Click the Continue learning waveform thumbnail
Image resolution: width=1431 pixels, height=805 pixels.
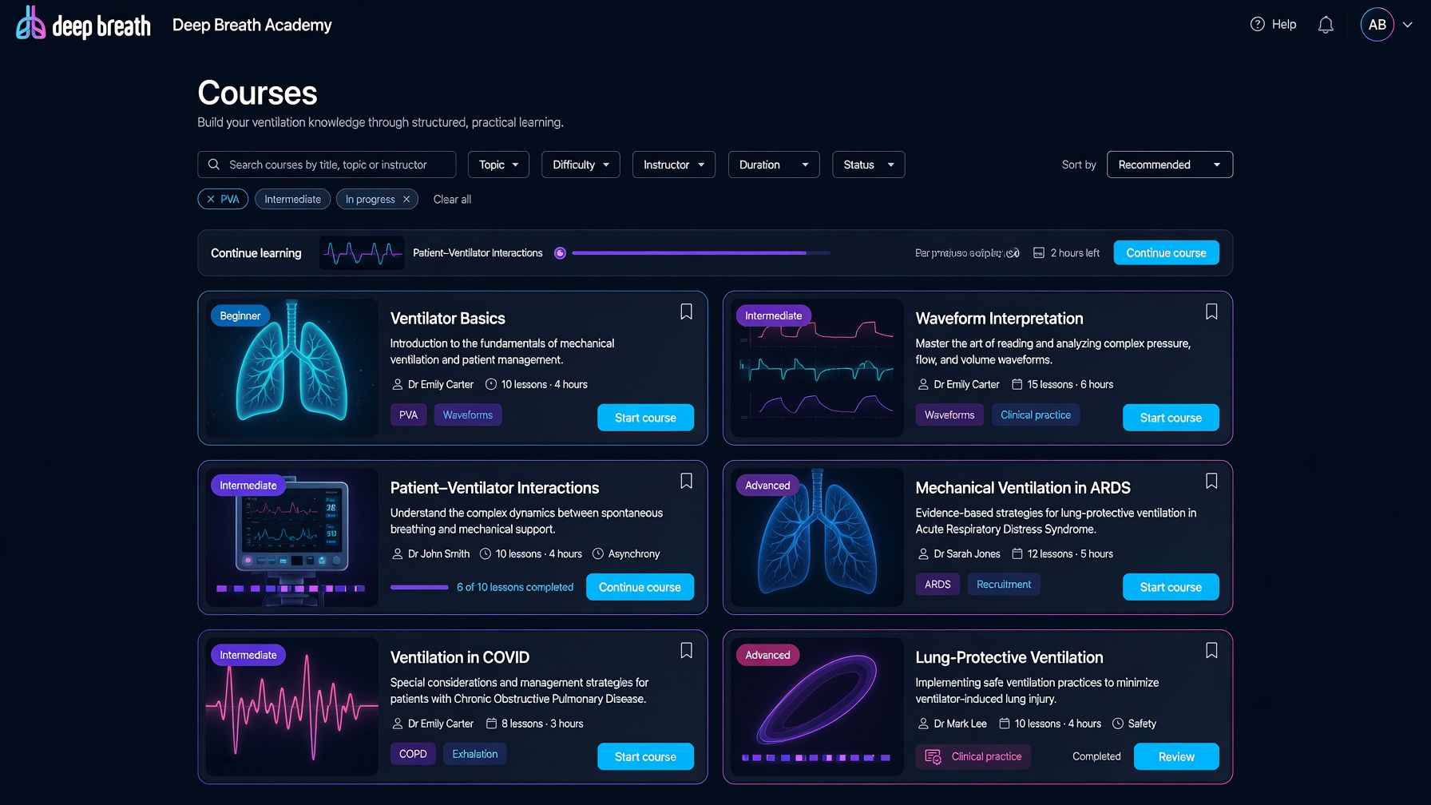[362, 253]
